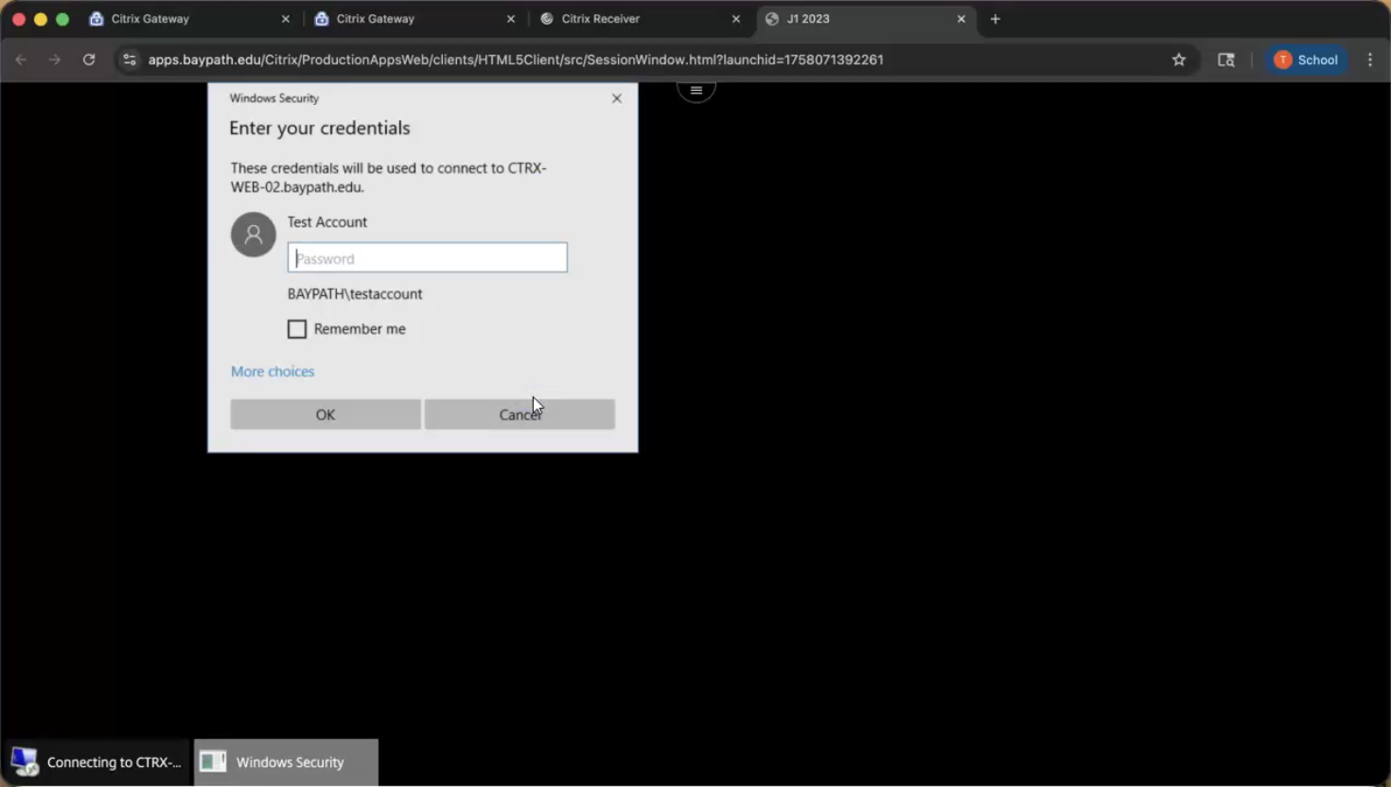Select the Windows Security taskbar item
Screen dimensions: 1391x787
pyautogui.click(x=286, y=762)
